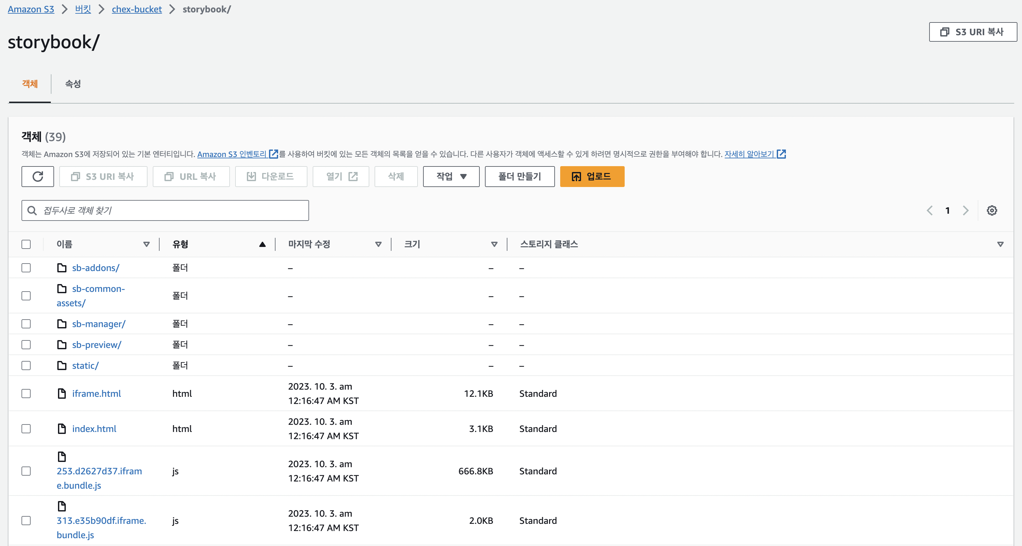Select all objects with header checkbox
The width and height of the screenshot is (1022, 546).
(26, 244)
